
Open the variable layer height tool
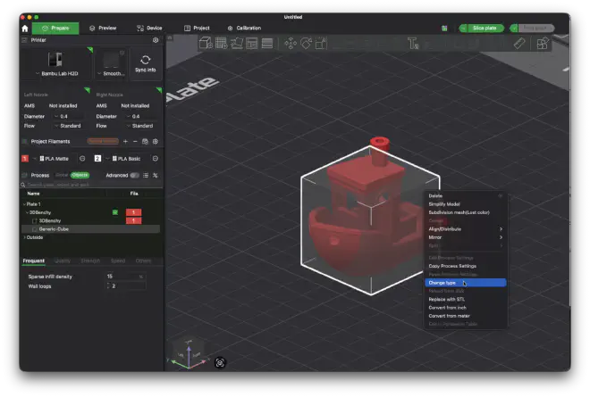[x=267, y=43]
